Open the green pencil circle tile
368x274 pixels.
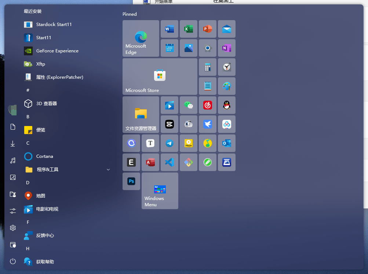[208, 162]
